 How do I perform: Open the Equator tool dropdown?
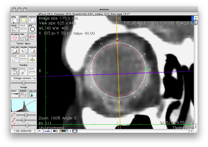point(26,22)
